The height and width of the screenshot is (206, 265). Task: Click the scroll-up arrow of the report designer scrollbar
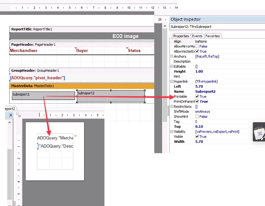(x=165, y=26)
